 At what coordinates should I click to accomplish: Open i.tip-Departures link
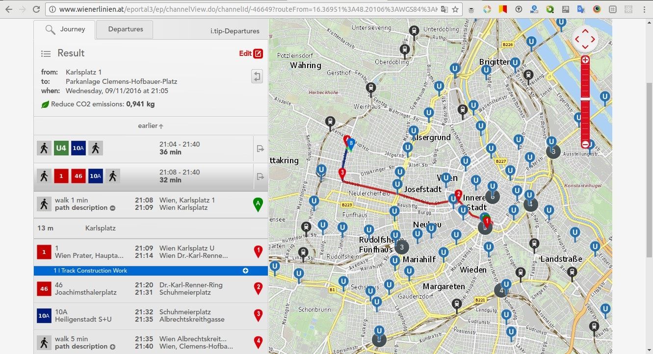click(235, 31)
